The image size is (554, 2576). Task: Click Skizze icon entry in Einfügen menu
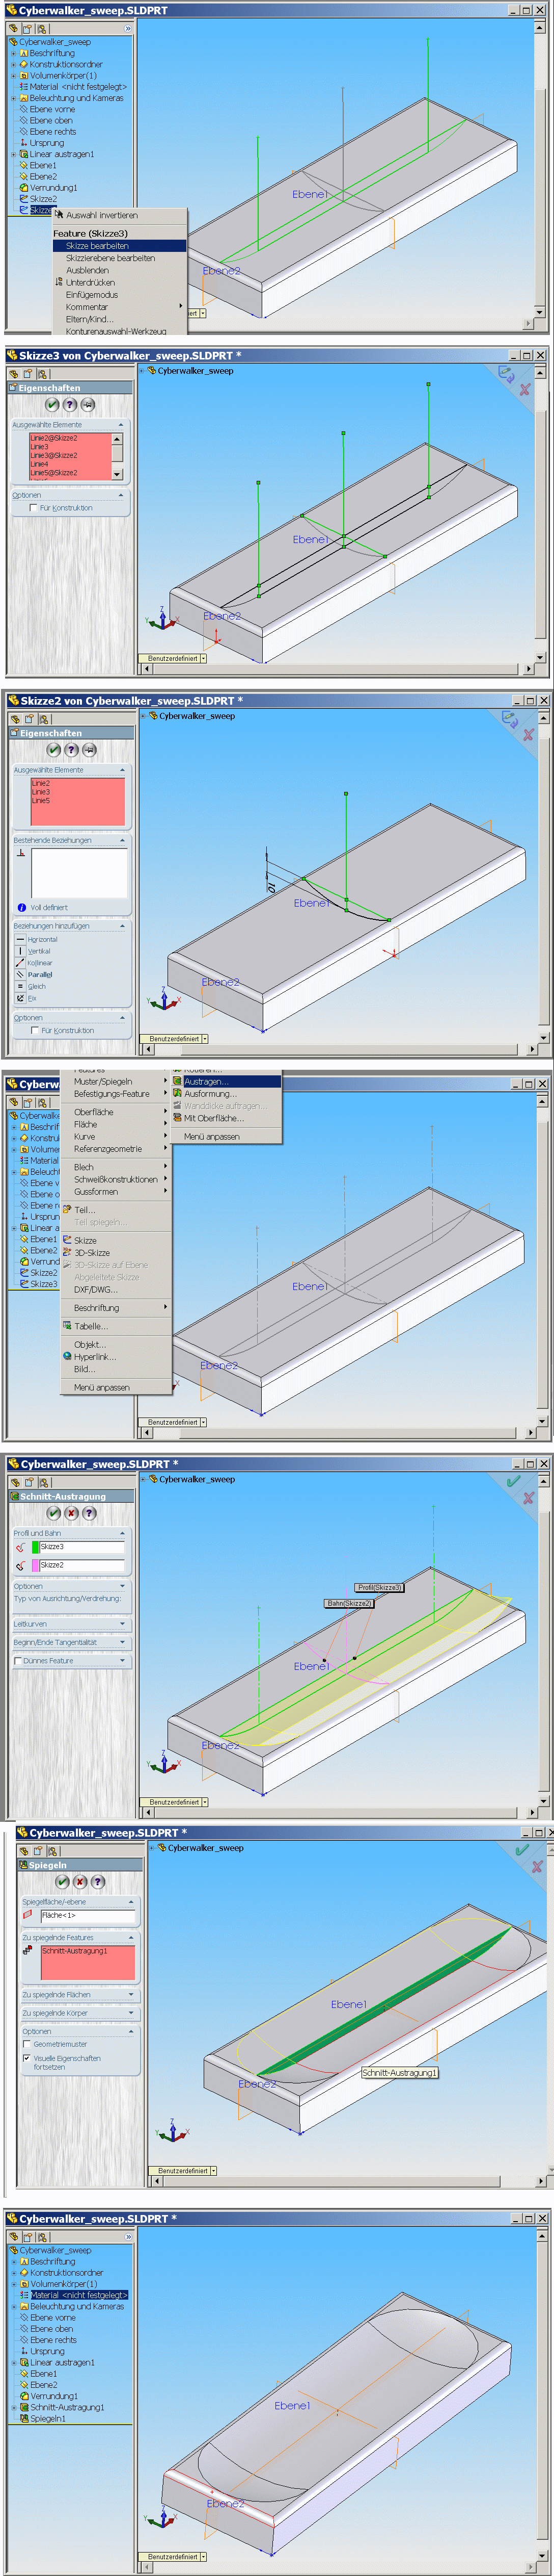[68, 1240]
